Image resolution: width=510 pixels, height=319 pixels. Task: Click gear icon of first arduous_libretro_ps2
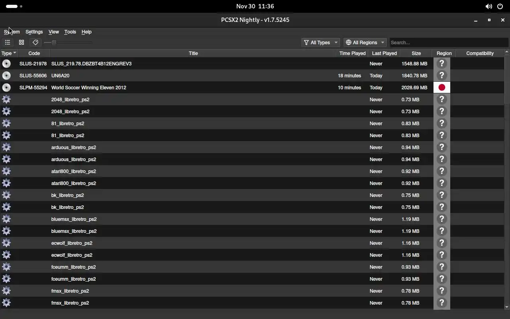(6, 147)
